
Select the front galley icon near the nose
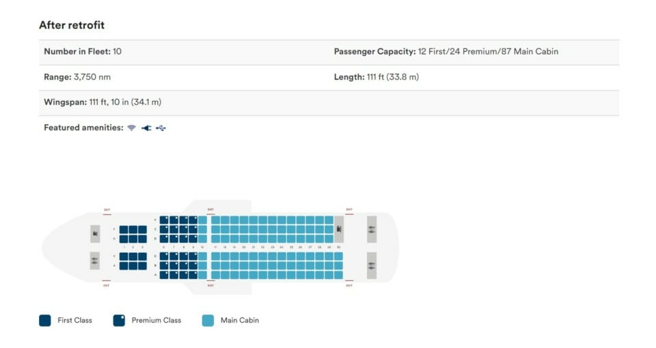(96, 234)
